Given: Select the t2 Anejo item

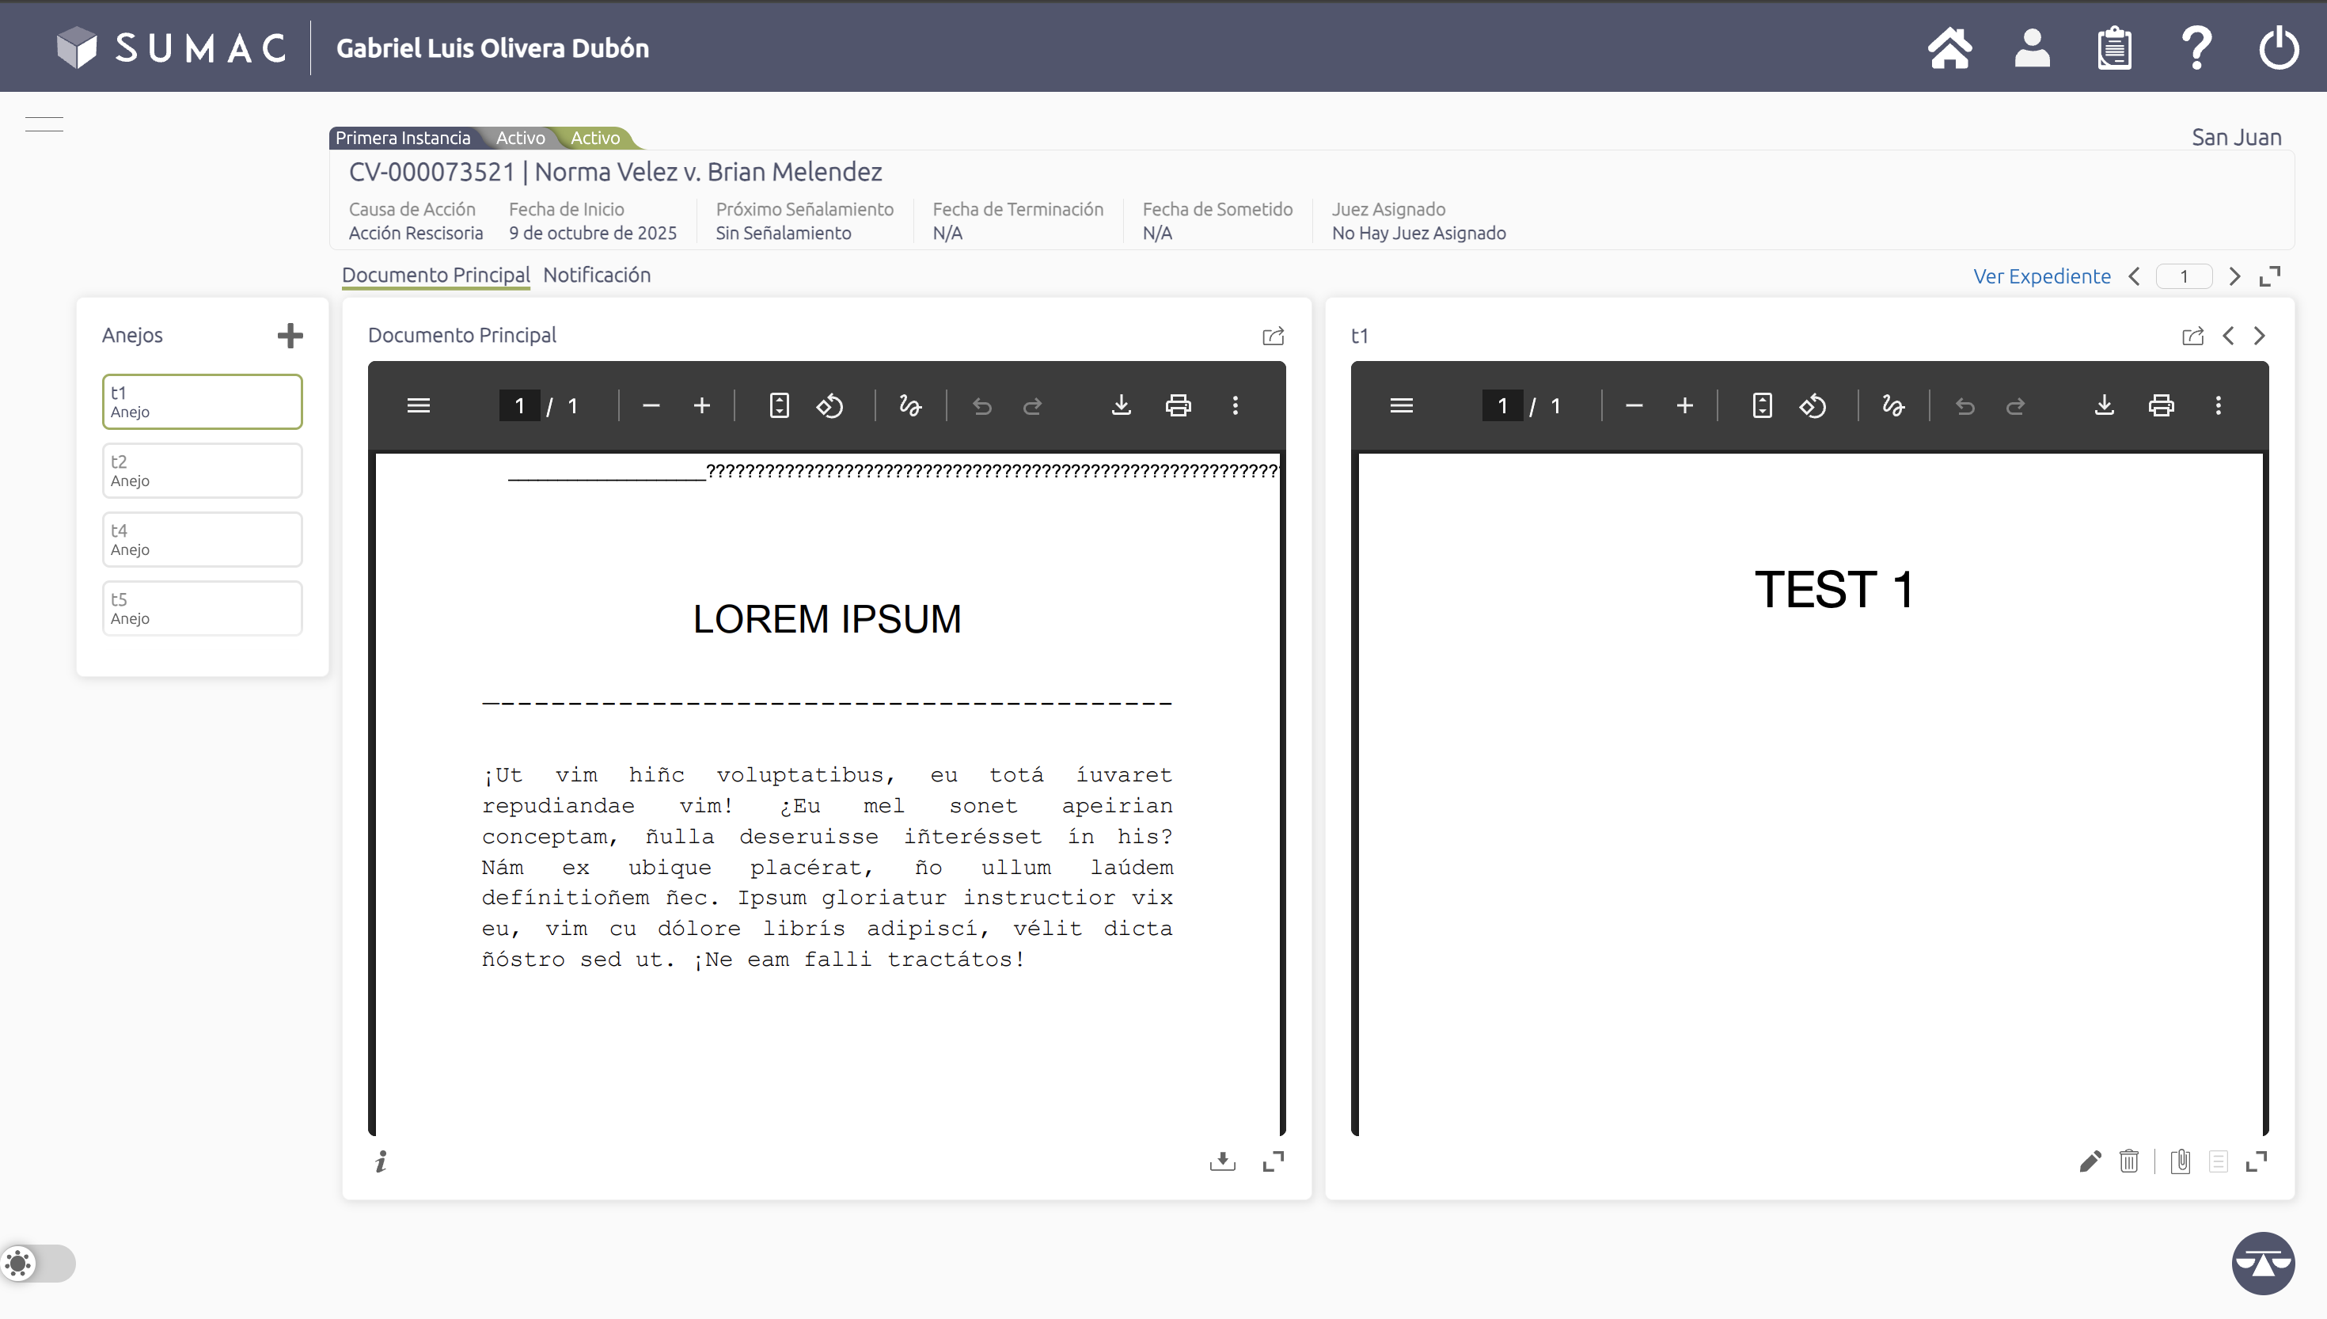Looking at the screenshot, I should (202, 470).
